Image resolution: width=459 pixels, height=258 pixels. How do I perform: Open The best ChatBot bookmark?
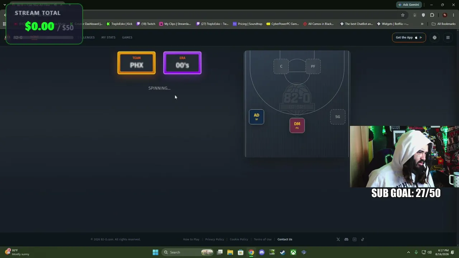(x=356, y=24)
